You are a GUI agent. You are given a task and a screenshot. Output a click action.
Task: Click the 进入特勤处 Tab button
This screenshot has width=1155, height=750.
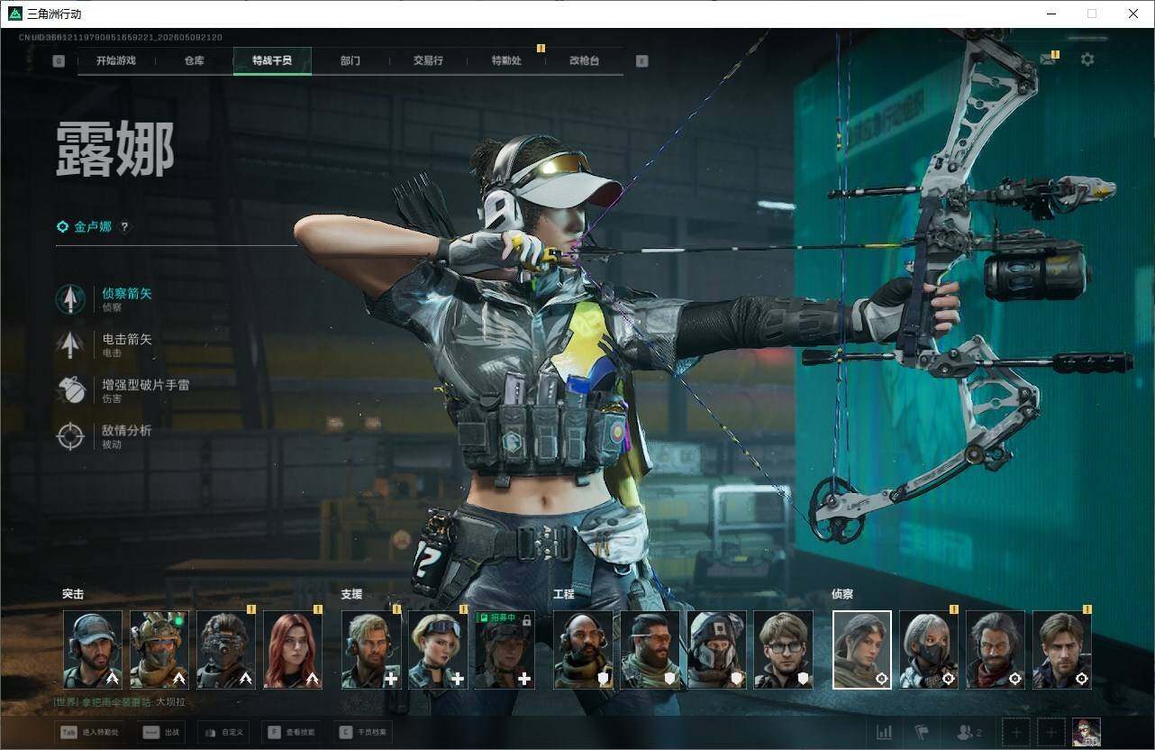[88, 732]
